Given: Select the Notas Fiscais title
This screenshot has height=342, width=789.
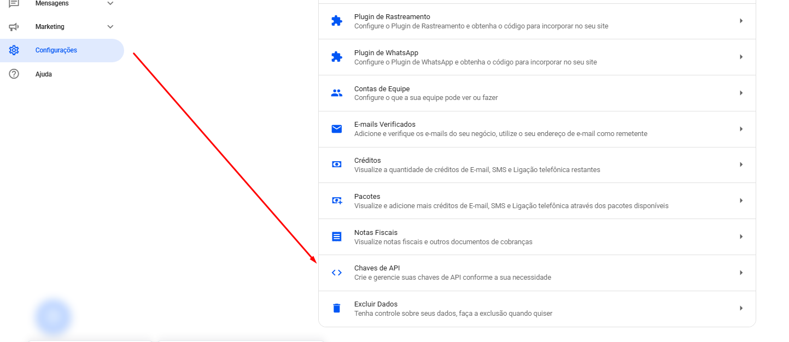Looking at the screenshot, I should click(x=376, y=233).
